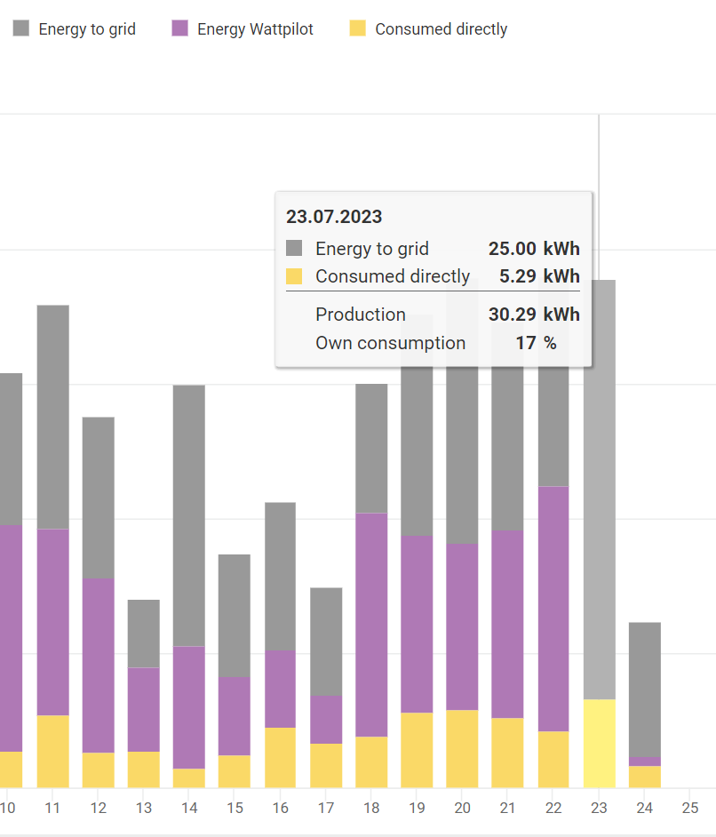Click the tooltip date 23.07.2023
This screenshot has width=716, height=837.
point(334,216)
